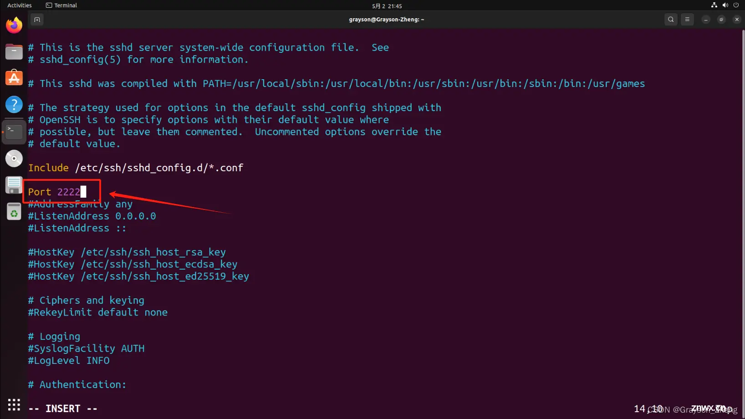Viewport: 745px width, 419px height.
Task: Open the terminal hamburger menu
Action: tap(687, 20)
